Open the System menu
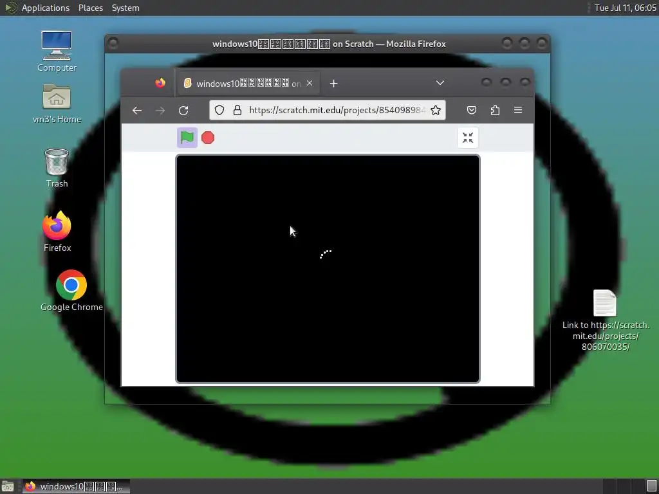The image size is (659, 494). click(x=125, y=8)
